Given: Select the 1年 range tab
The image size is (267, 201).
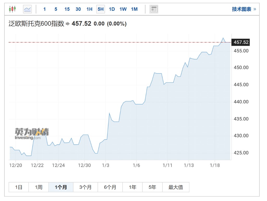Looking at the screenshot, I should pyautogui.click(x=132, y=187).
